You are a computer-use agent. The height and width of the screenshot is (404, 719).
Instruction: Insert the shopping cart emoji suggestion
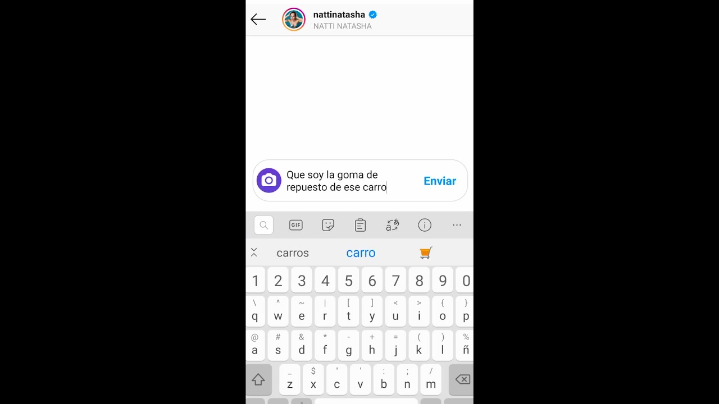[x=426, y=253]
